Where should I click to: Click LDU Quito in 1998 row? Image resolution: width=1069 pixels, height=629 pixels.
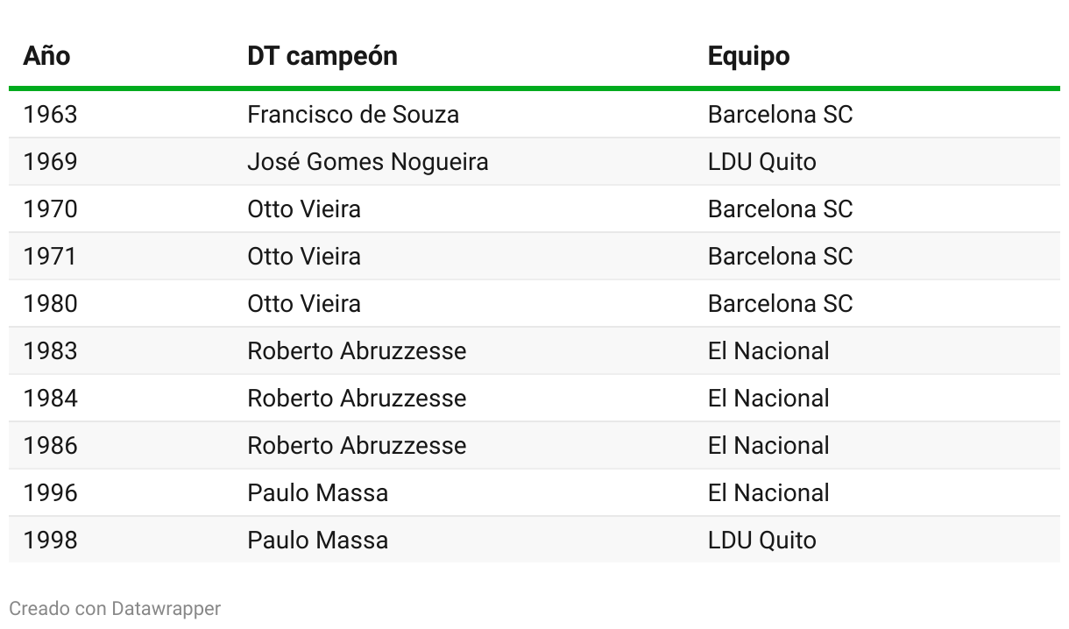(x=762, y=541)
